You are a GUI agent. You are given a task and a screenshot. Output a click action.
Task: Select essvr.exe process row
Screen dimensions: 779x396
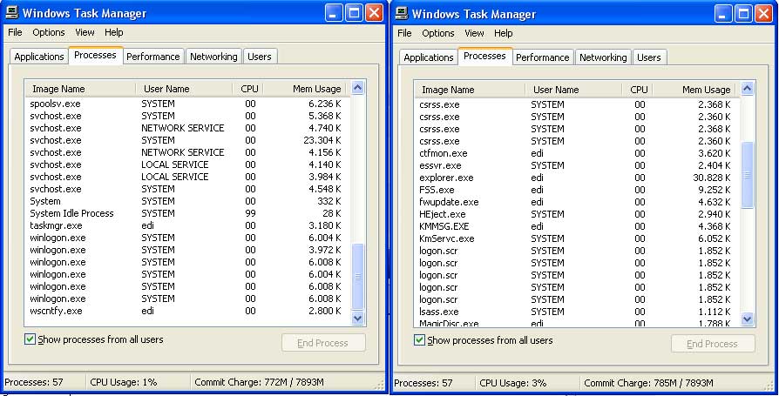click(578, 165)
